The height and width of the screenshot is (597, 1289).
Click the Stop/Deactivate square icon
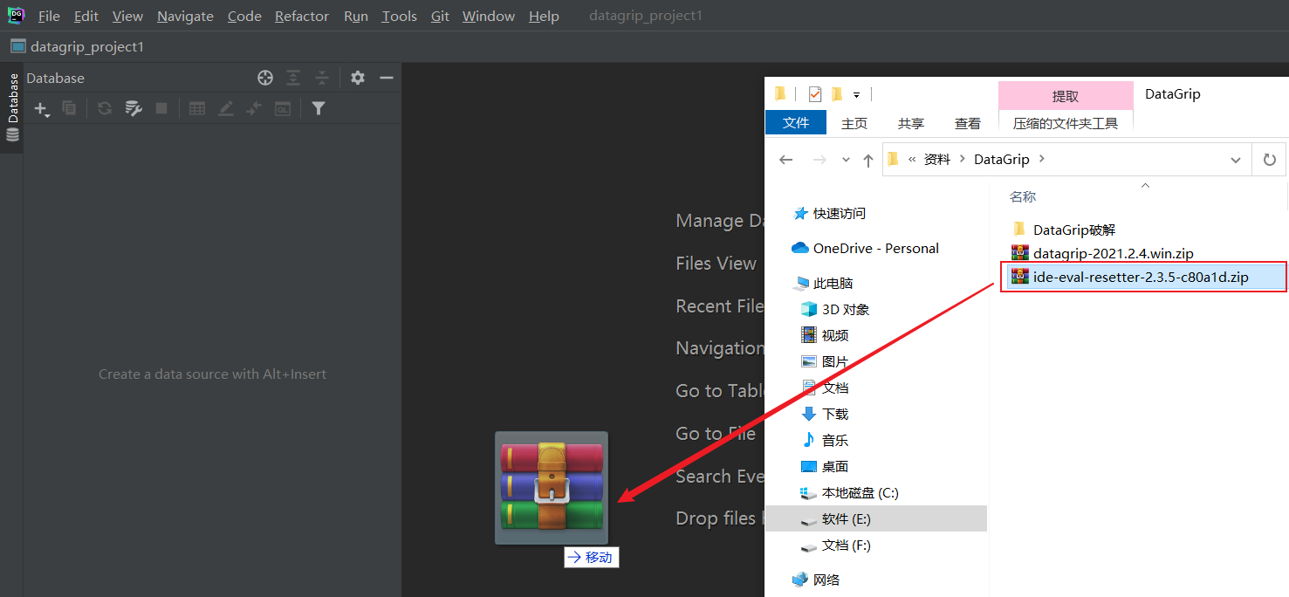click(161, 108)
